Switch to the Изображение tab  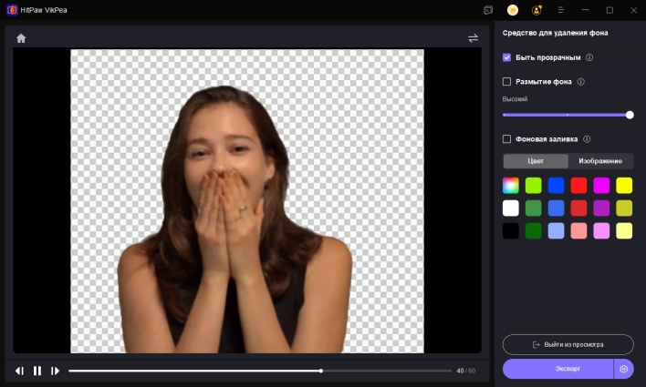tap(600, 161)
